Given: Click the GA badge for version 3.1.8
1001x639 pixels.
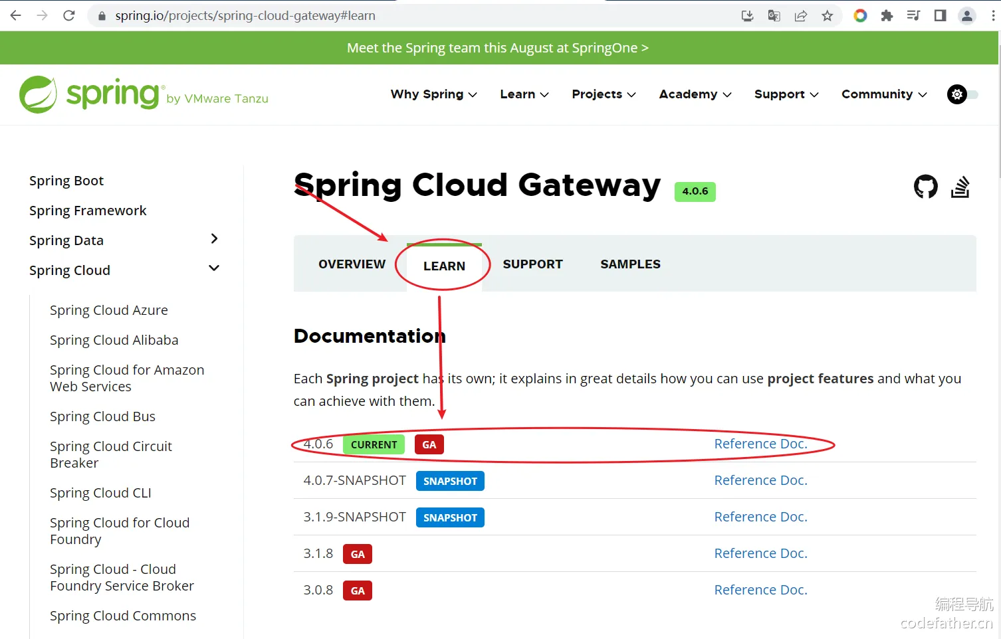Looking at the screenshot, I should [358, 554].
